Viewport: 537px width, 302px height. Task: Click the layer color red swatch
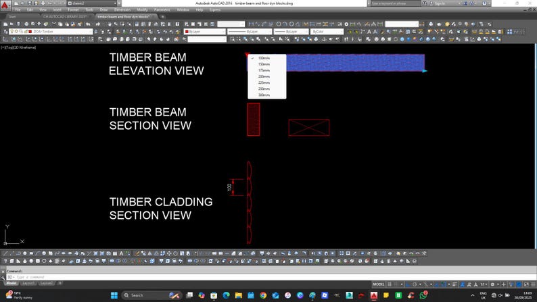pos(30,32)
